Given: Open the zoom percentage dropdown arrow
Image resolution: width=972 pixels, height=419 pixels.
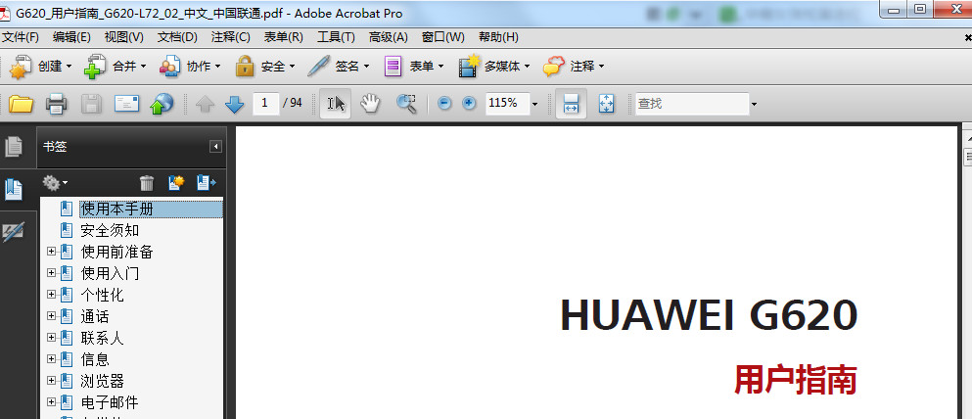Looking at the screenshot, I should pyautogui.click(x=535, y=104).
